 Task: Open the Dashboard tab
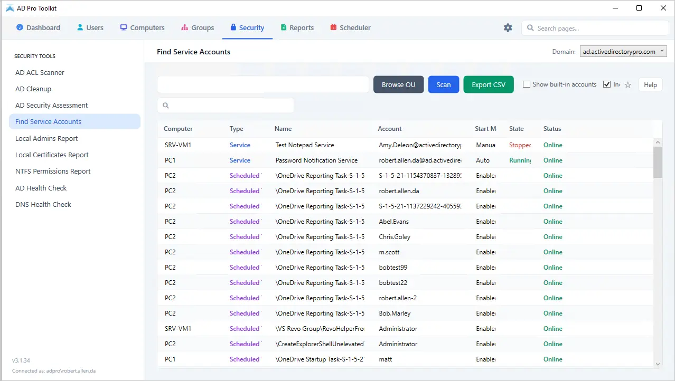tap(38, 27)
